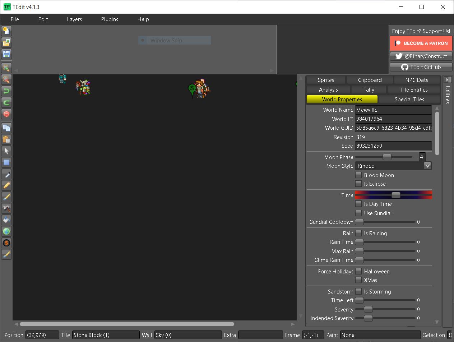Click the Time gradient slider
Viewport: 454px width, 342px height.
[393, 195]
